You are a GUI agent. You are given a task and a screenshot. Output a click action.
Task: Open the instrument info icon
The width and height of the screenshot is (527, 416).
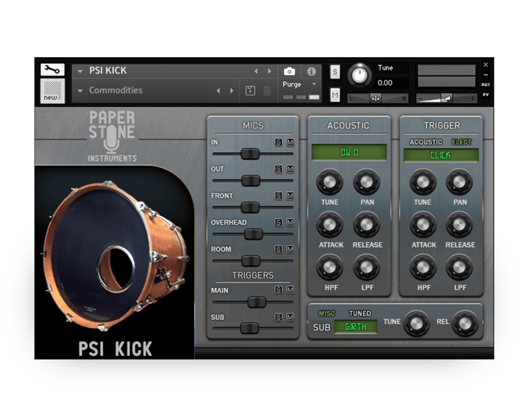point(311,71)
